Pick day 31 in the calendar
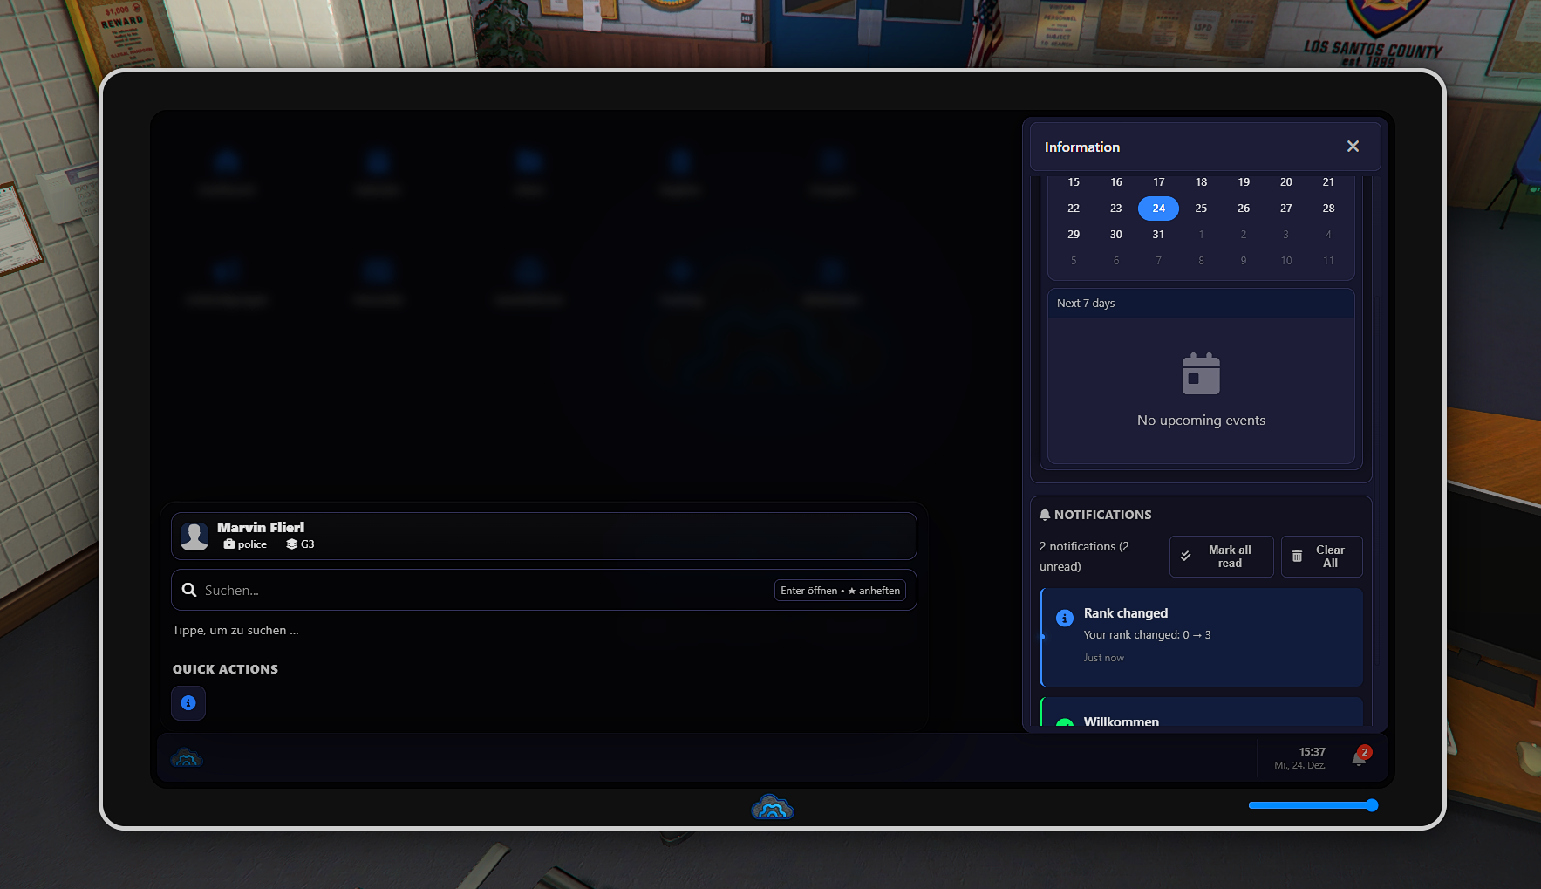This screenshot has height=889, width=1541. pos(1158,235)
